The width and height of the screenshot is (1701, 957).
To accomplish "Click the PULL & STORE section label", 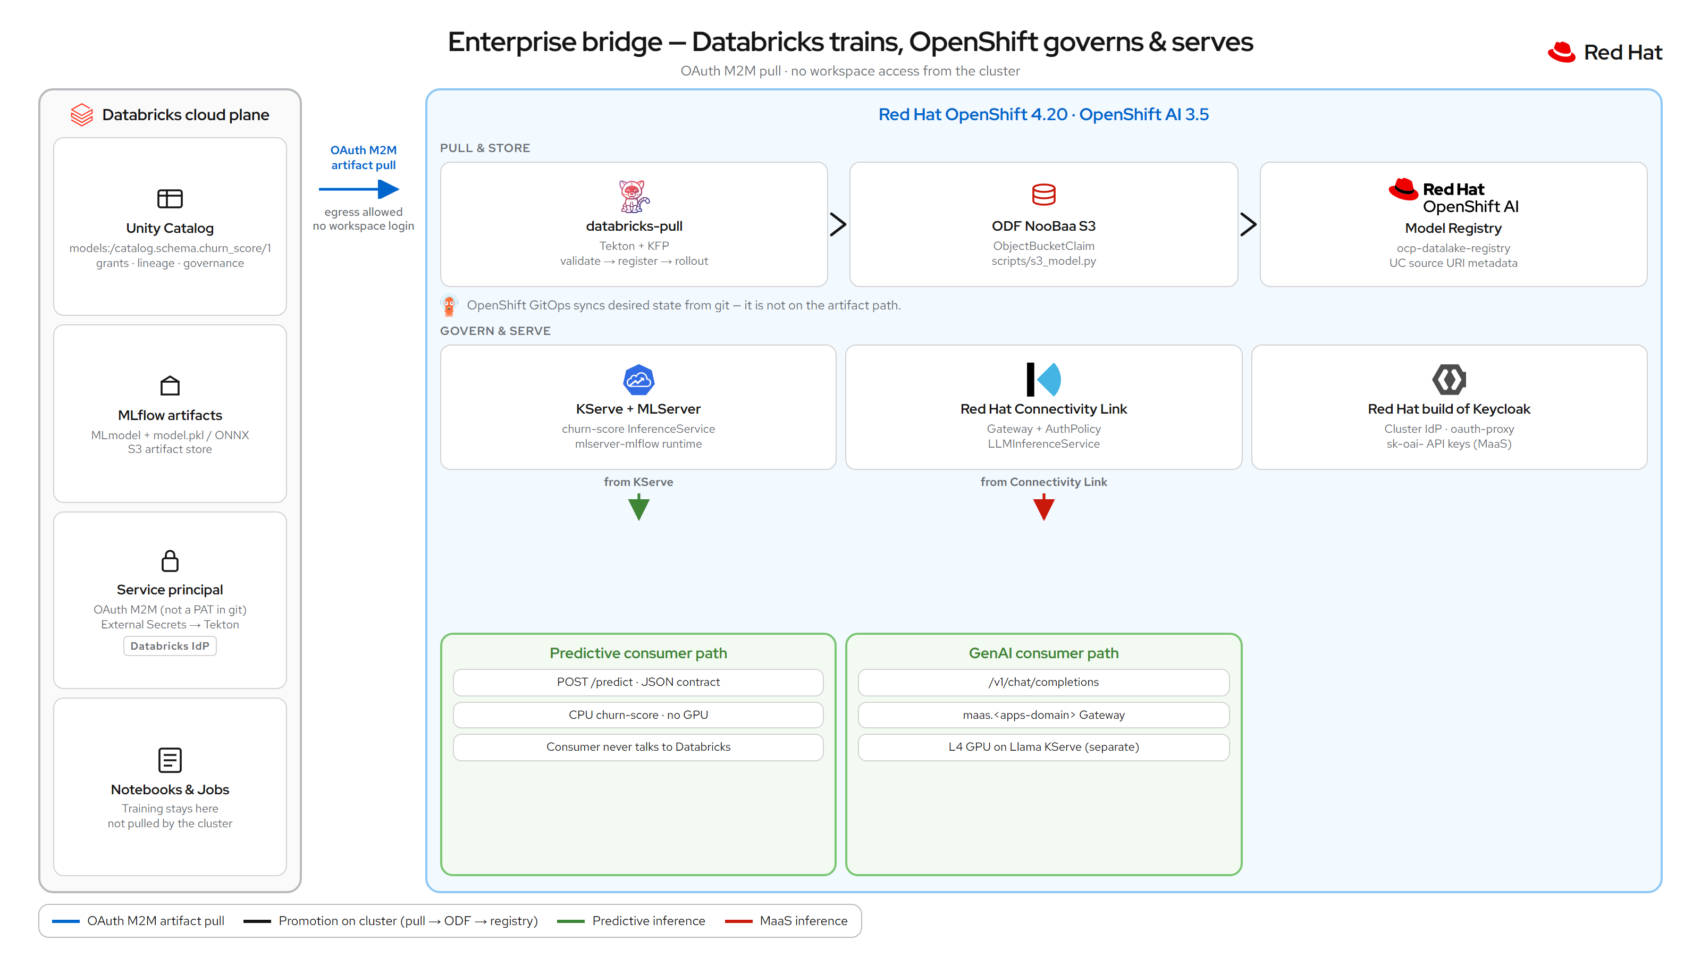I will (485, 148).
